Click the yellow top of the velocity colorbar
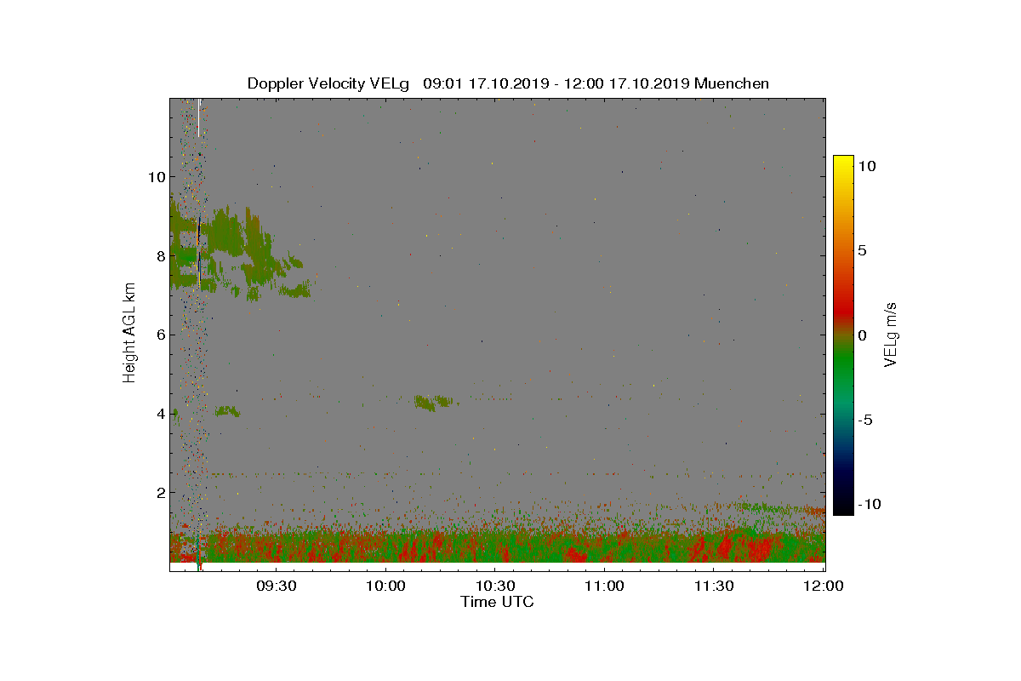Image resolution: width=1021 pixels, height=681 pixels. click(843, 163)
